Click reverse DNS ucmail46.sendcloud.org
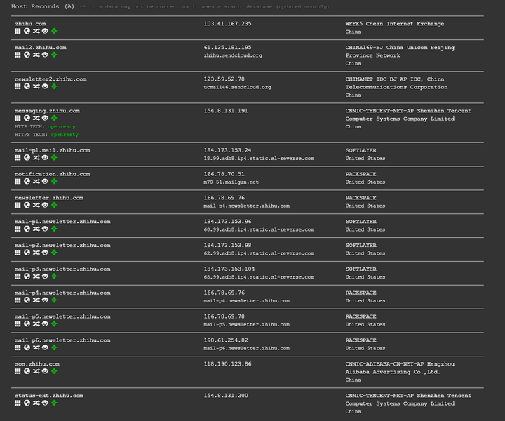Viewport: 505px width, 421px height. pyautogui.click(x=237, y=87)
